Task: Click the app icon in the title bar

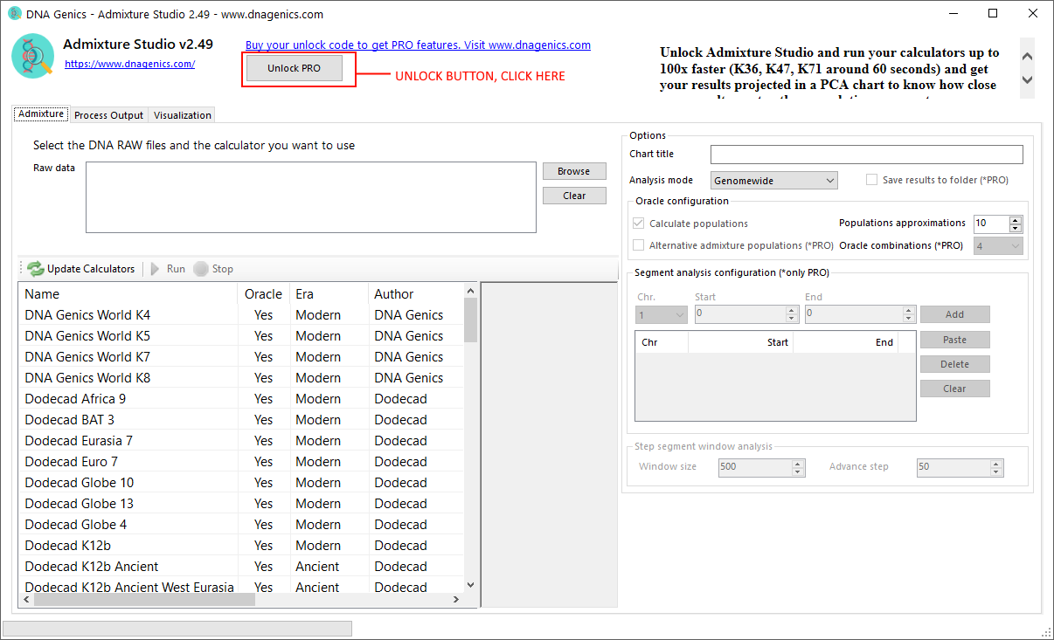Action: (13, 14)
